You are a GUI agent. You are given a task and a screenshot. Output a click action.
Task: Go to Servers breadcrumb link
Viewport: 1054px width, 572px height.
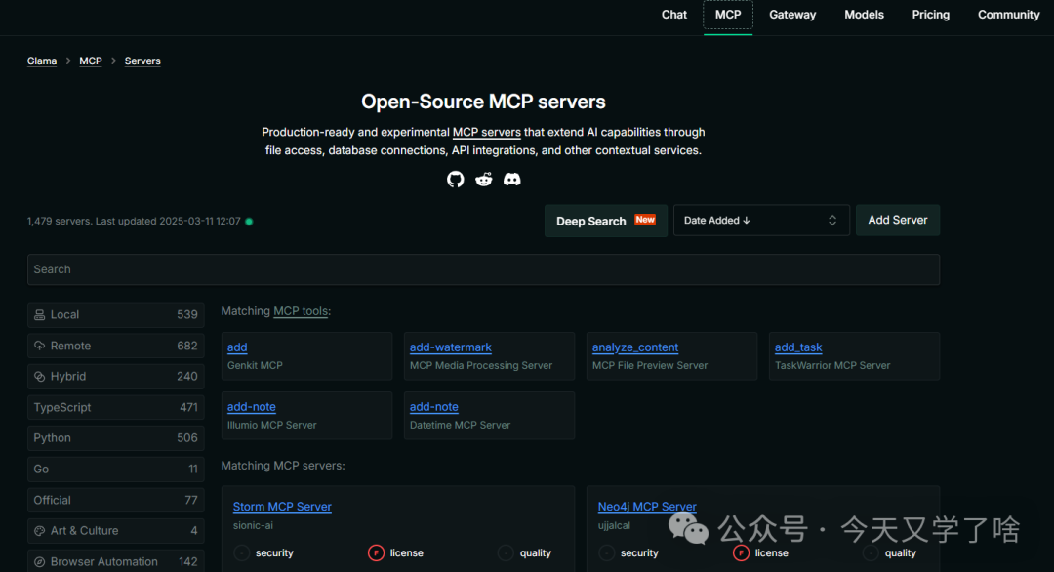pos(142,61)
